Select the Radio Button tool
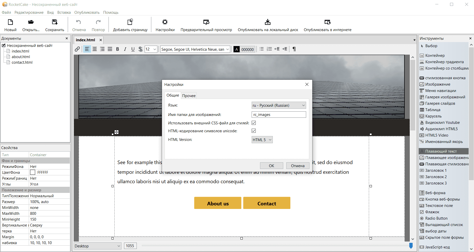This screenshot has height=252, width=474. pos(436,218)
